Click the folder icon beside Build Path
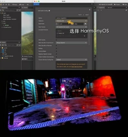128x137 pixels. [x=85, y=24]
